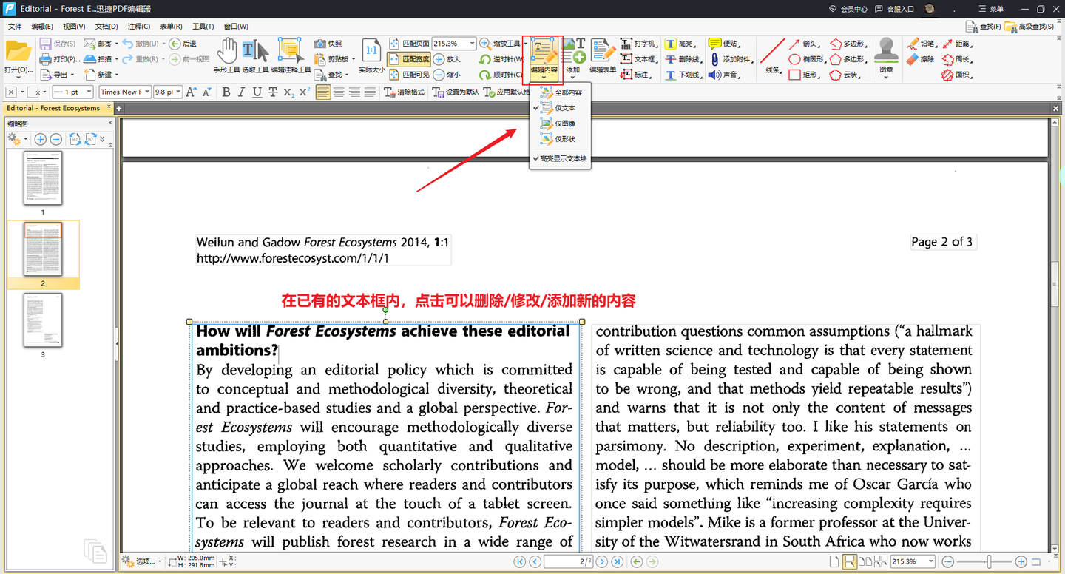Click the Clear Formatting (清除格式) button
This screenshot has width=1065, height=574.
pyautogui.click(x=404, y=92)
